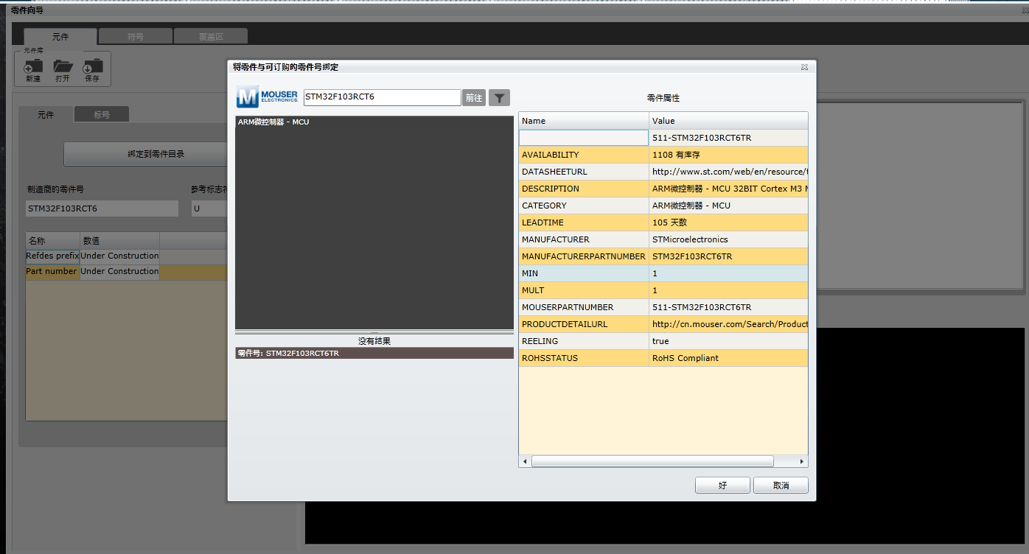Select the DATASHEETURL property row

(x=663, y=172)
